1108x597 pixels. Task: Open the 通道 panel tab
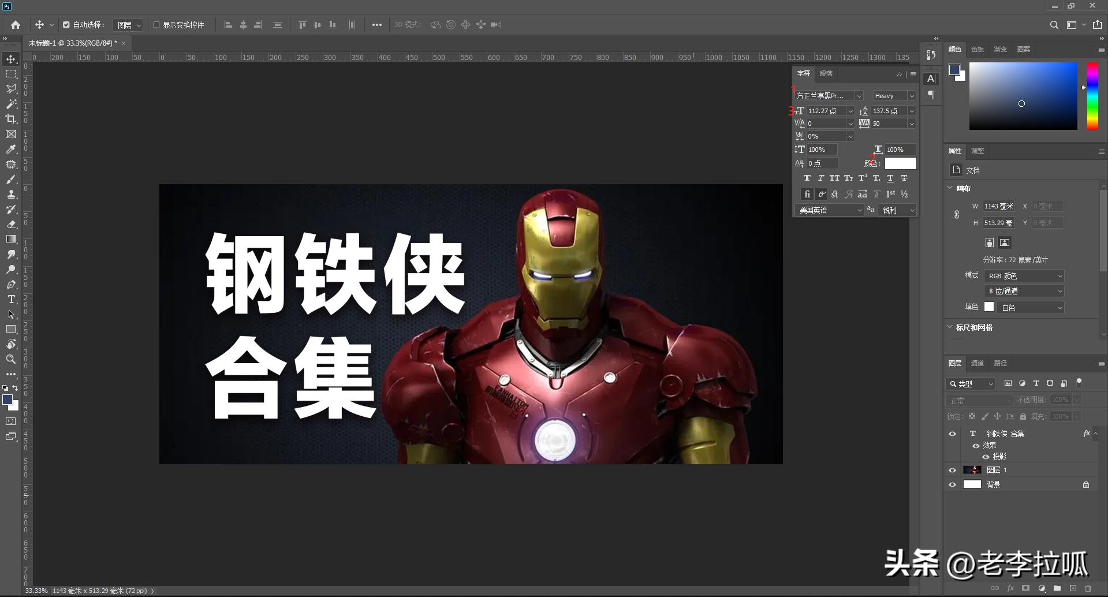[x=977, y=363]
